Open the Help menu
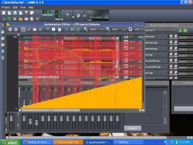The image size is (193, 145). [31, 8]
